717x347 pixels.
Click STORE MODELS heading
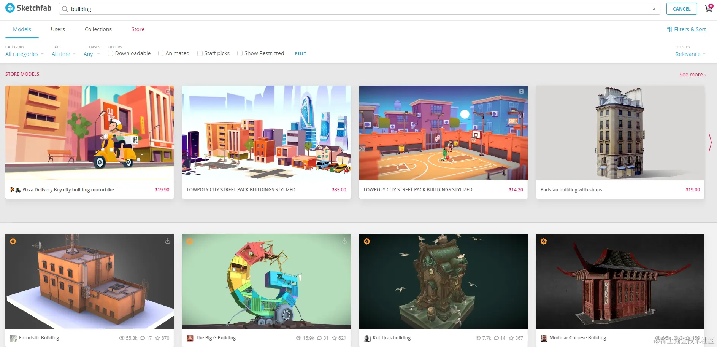pyautogui.click(x=22, y=74)
